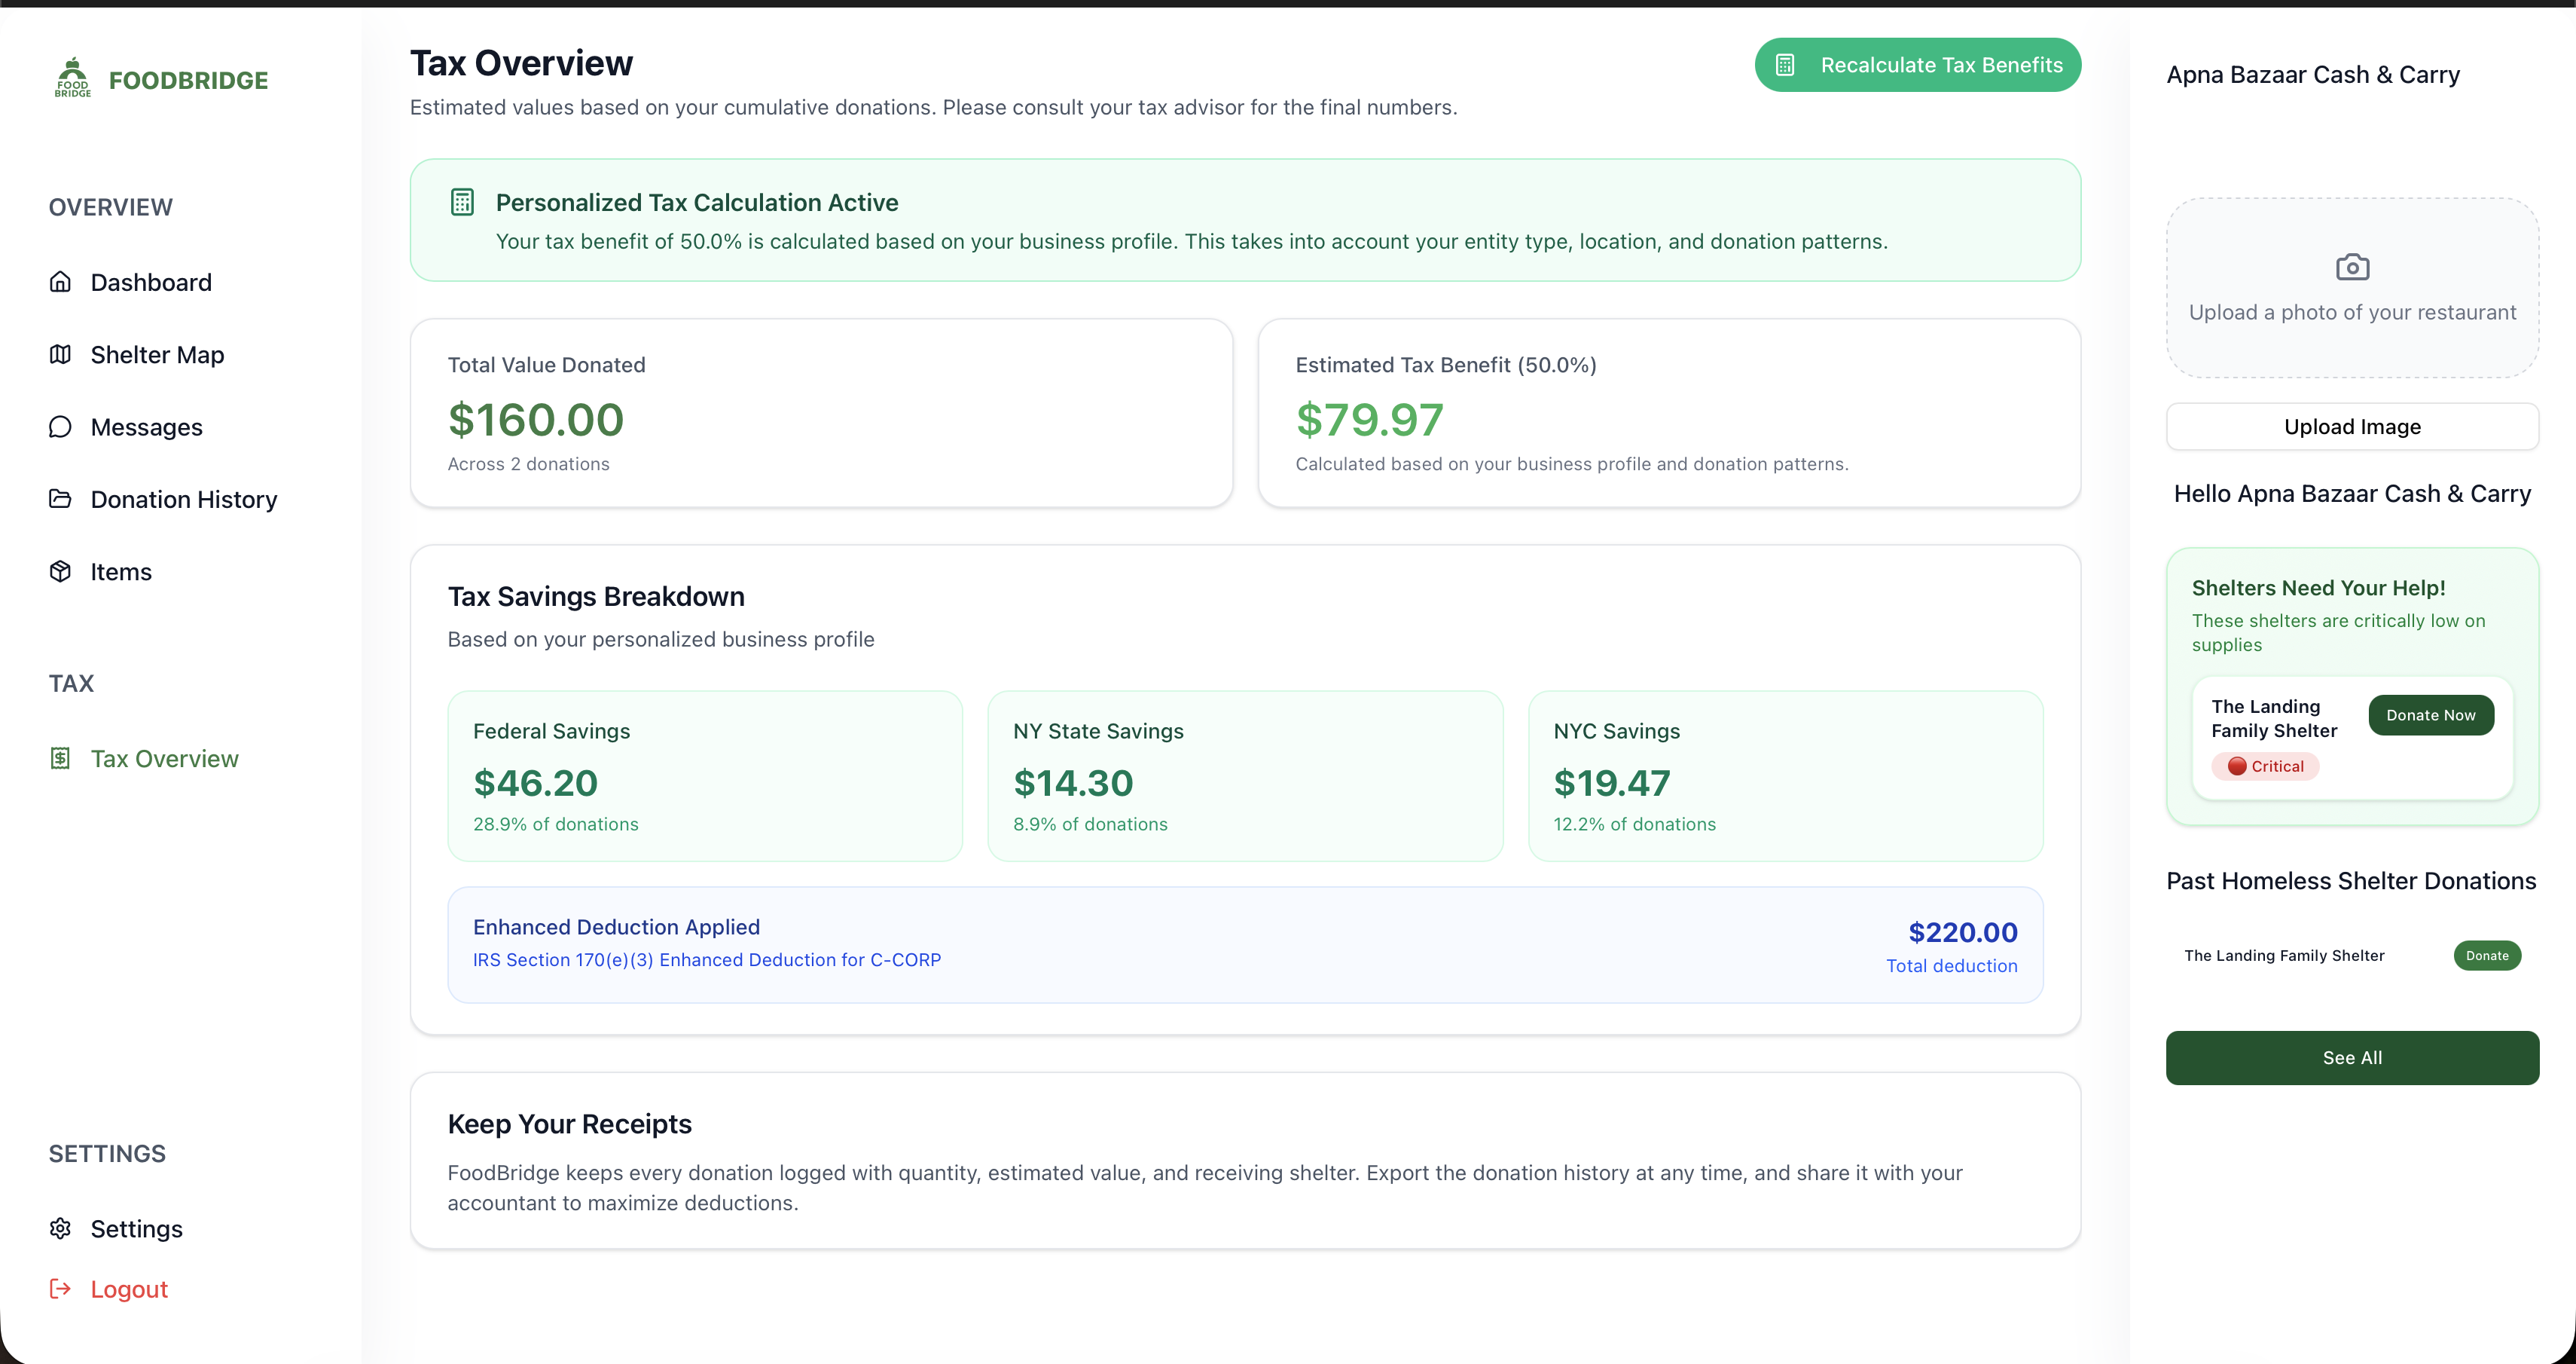
Task: Click the Settings gear icon
Action: pyautogui.click(x=60, y=1228)
